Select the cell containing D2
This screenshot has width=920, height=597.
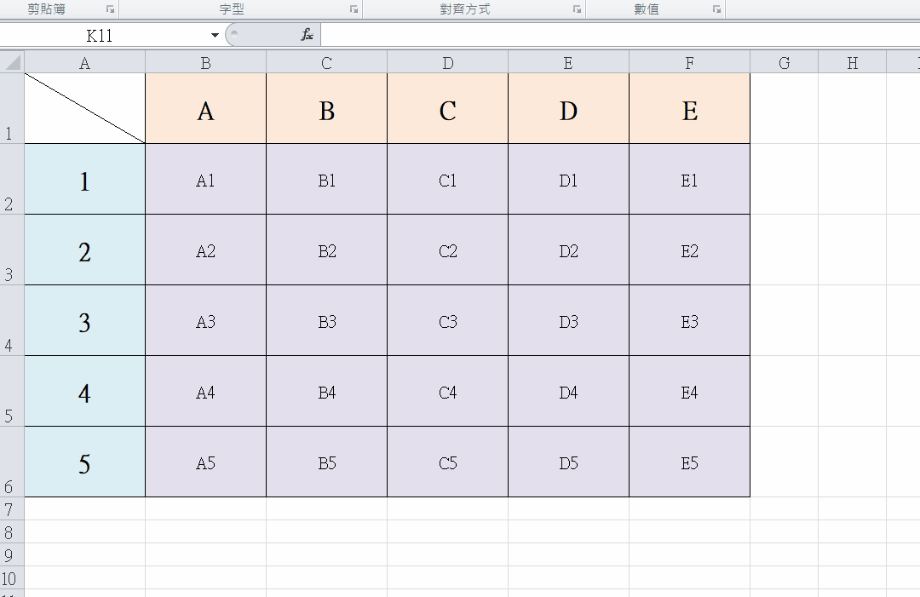(568, 250)
